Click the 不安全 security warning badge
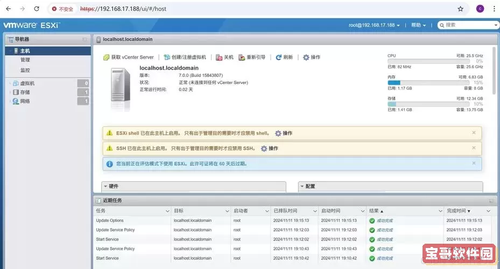Viewport: 500px width, 269px height. coord(62,9)
